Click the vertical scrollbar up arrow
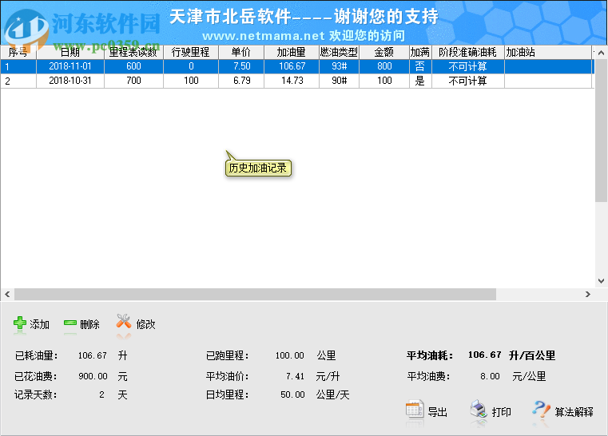608x436 pixels. [x=601, y=53]
